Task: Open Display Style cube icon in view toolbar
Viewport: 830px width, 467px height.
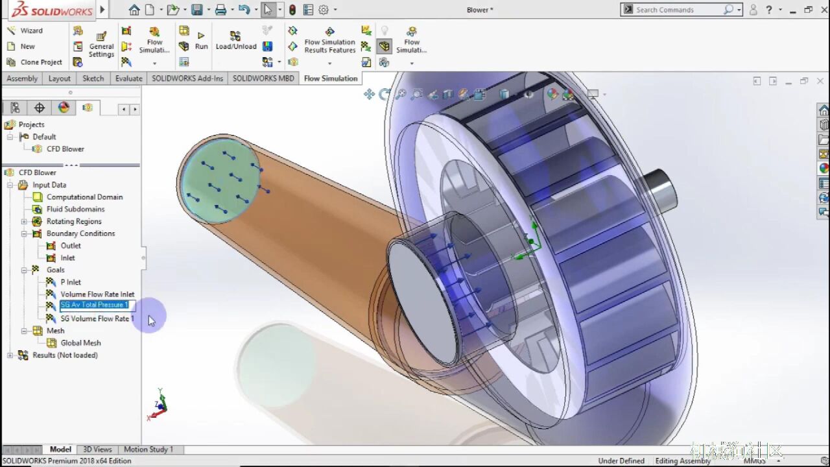Action: pos(504,94)
